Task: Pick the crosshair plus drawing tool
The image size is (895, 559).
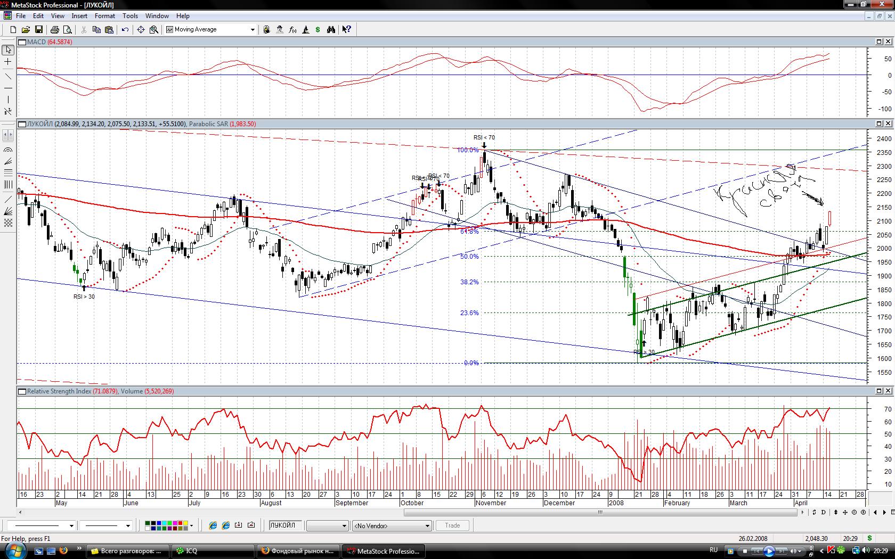Action: coord(8,62)
